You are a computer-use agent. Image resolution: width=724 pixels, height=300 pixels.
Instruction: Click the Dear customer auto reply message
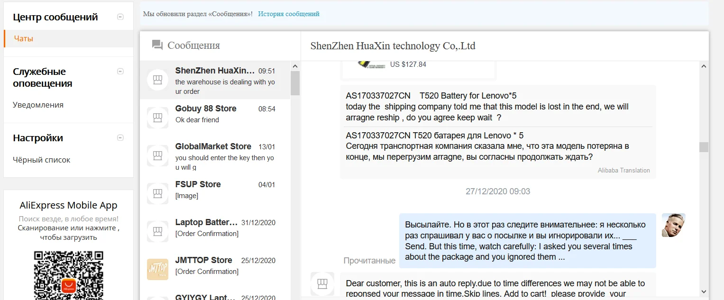coord(498,285)
